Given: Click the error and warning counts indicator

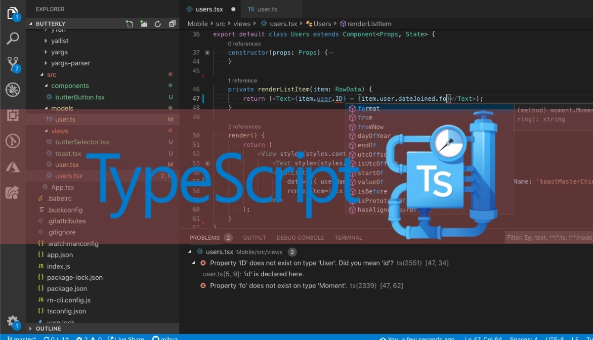Looking at the screenshot, I should (x=89, y=338).
